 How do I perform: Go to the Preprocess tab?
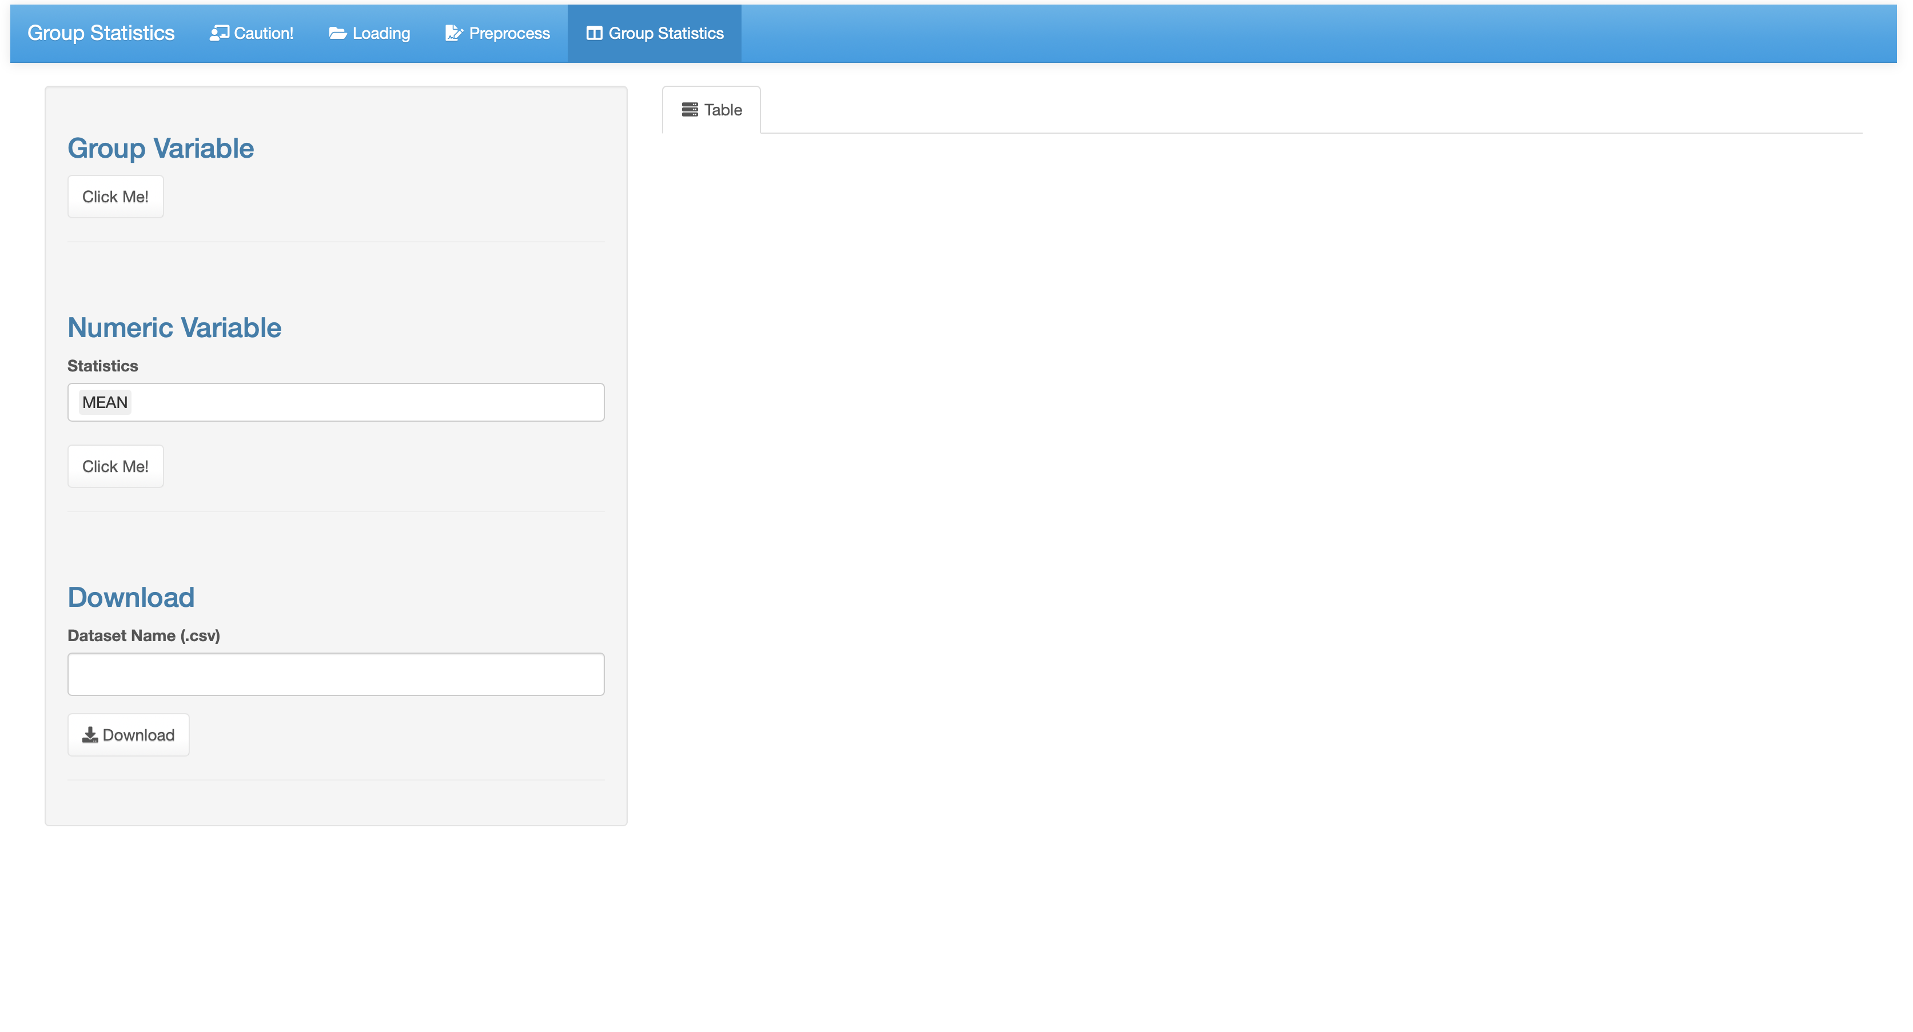point(509,33)
